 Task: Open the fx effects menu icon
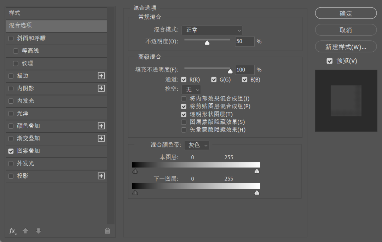coord(13,231)
